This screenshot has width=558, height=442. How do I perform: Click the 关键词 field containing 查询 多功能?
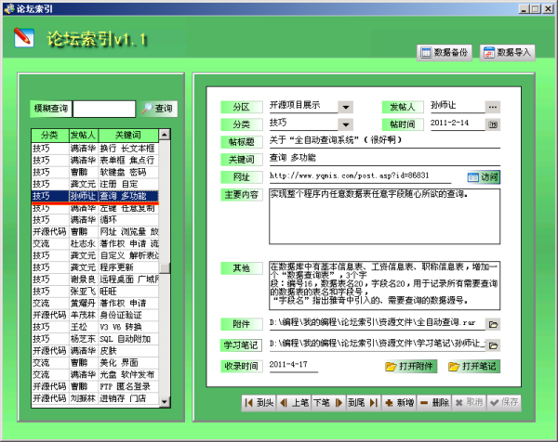[385, 158]
